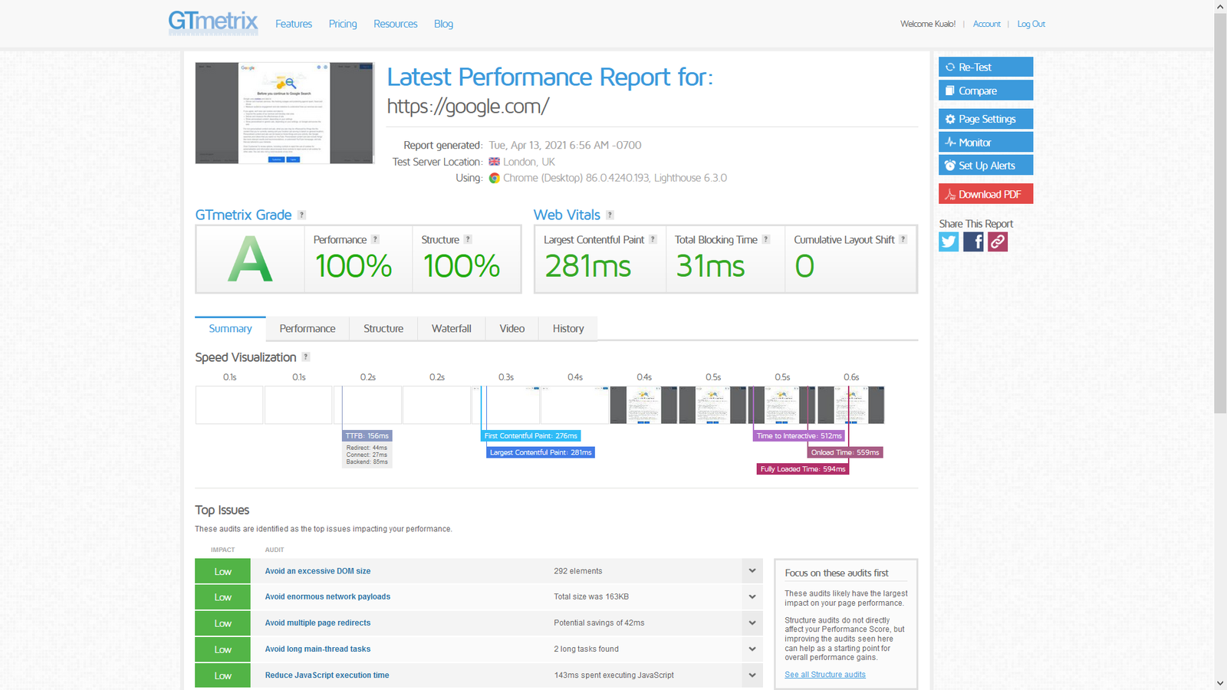Show Cumulative Layout Shift help icon
The width and height of the screenshot is (1227, 690).
903,239
